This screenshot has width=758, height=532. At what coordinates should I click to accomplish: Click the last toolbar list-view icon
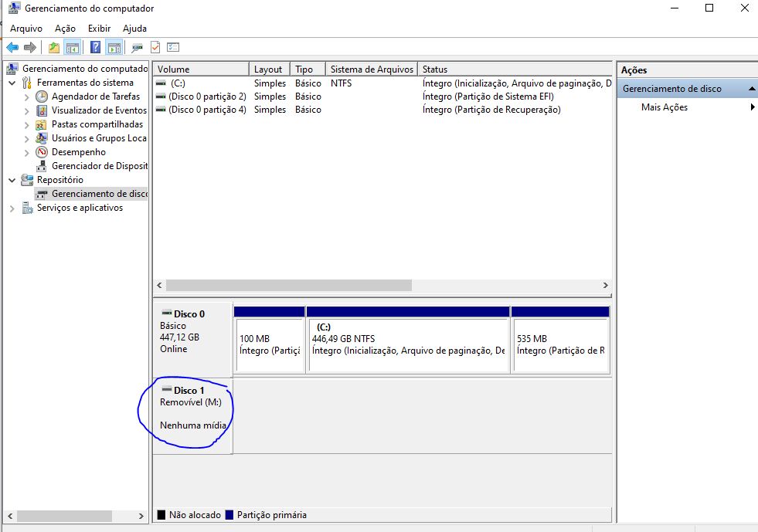[173, 47]
